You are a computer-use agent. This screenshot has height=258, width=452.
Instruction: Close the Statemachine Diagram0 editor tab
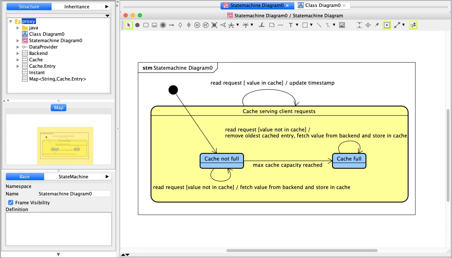[287, 5]
